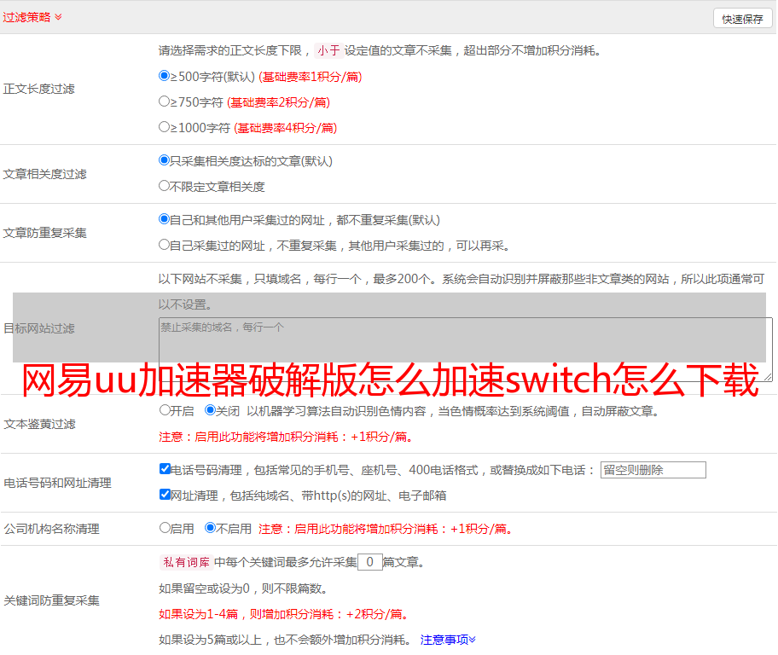Select 自己采集过的网址，不重复采集 radio option
This screenshot has width=778, height=655.
click(164, 245)
